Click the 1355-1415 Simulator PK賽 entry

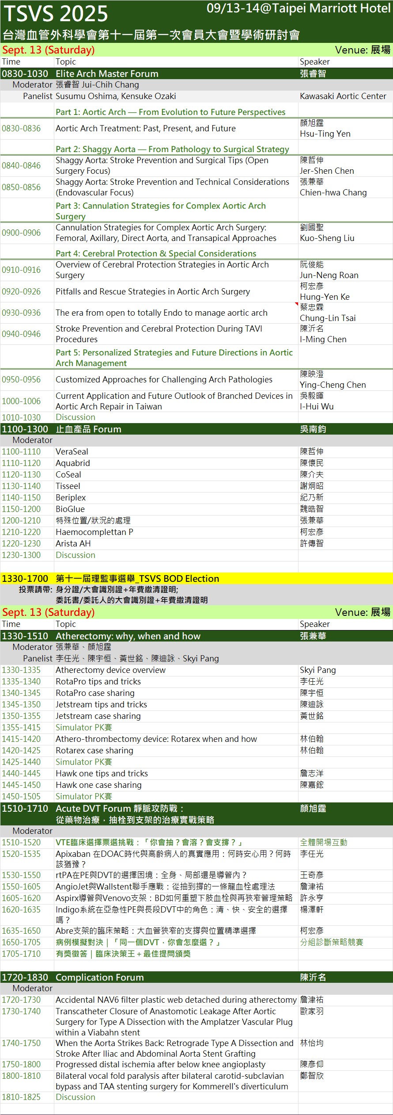[84, 728]
